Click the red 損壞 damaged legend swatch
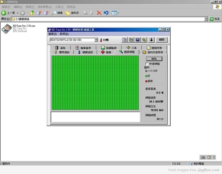Screen dimensions: 222x174 146,81
